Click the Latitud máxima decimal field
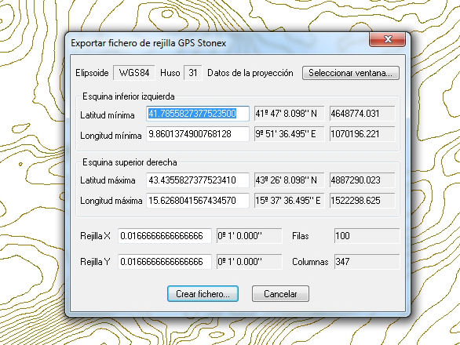 (198, 180)
